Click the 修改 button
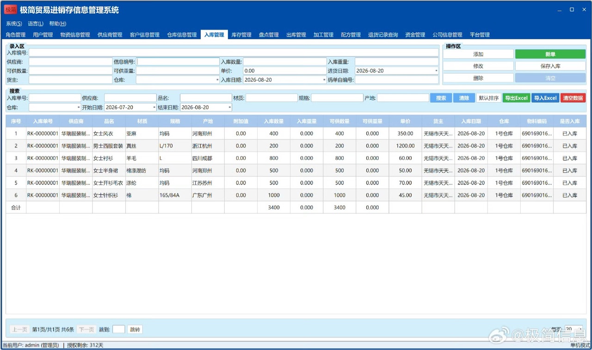 tap(478, 66)
